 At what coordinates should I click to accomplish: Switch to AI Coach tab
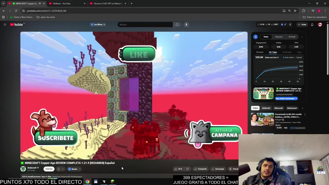tap(292, 37)
